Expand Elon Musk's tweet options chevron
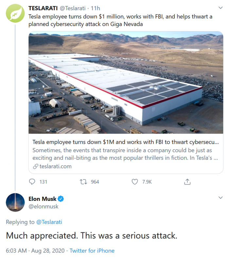 pos(220,198)
